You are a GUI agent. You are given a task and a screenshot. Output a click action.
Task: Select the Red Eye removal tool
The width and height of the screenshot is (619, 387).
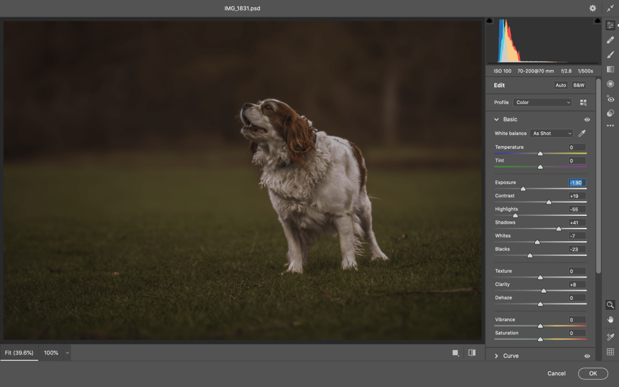click(x=611, y=99)
